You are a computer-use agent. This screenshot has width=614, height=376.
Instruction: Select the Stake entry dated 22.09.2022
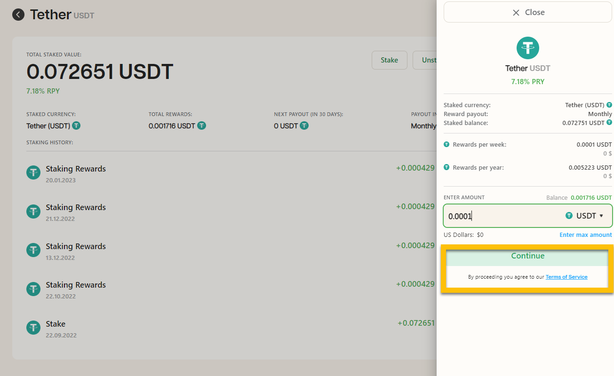click(231, 329)
